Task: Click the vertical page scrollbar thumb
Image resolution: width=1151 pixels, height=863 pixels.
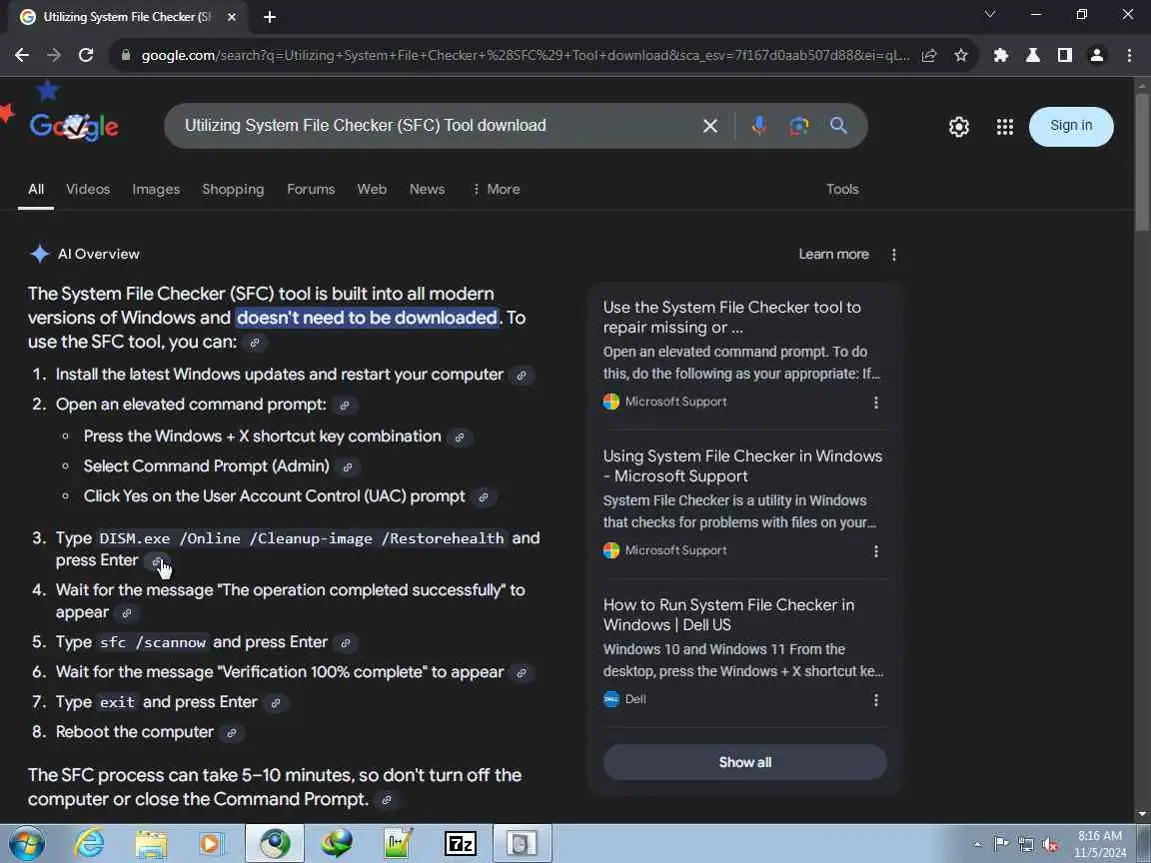Action: pos(1142,162)
